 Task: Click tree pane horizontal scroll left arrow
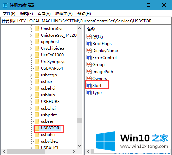point(4,151)
